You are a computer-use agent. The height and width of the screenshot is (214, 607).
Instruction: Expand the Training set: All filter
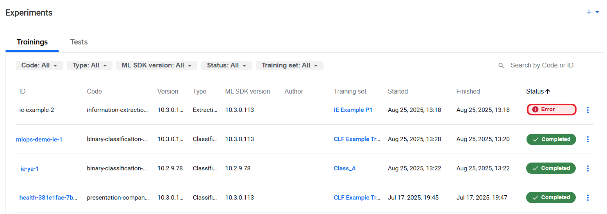pos(289,65)
